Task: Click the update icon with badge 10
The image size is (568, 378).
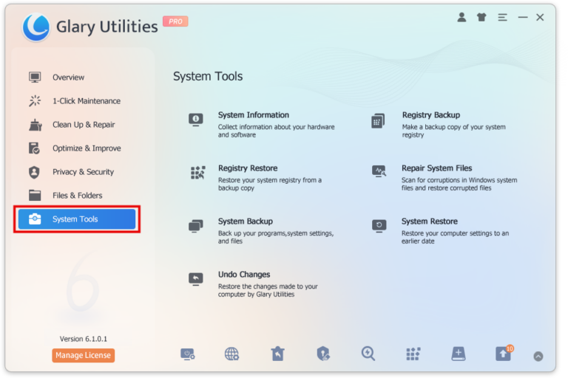Action: [x=503, y=354]
